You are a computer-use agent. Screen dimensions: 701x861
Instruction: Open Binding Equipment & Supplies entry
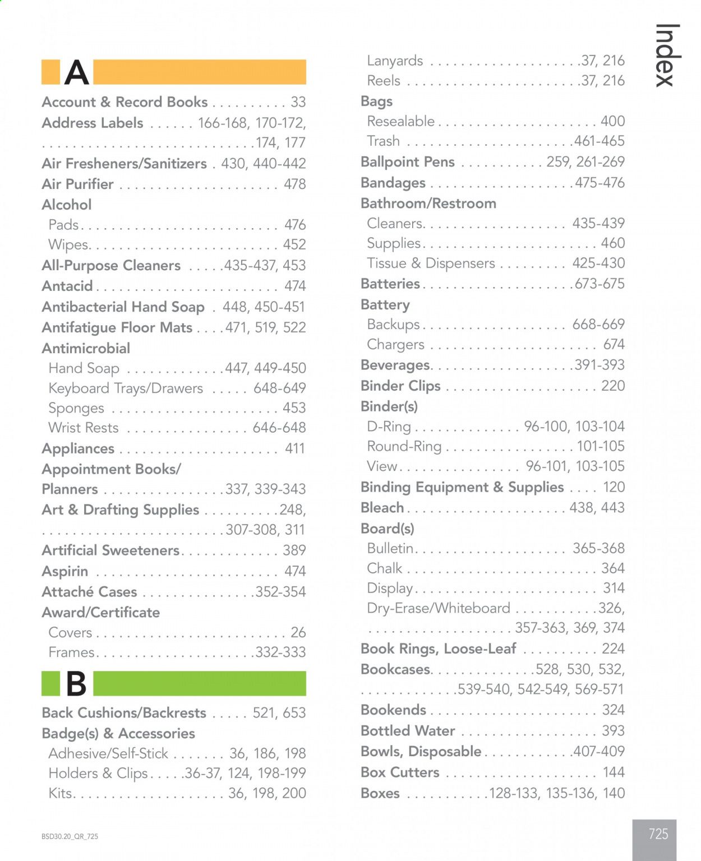click(x=492, y=487)
